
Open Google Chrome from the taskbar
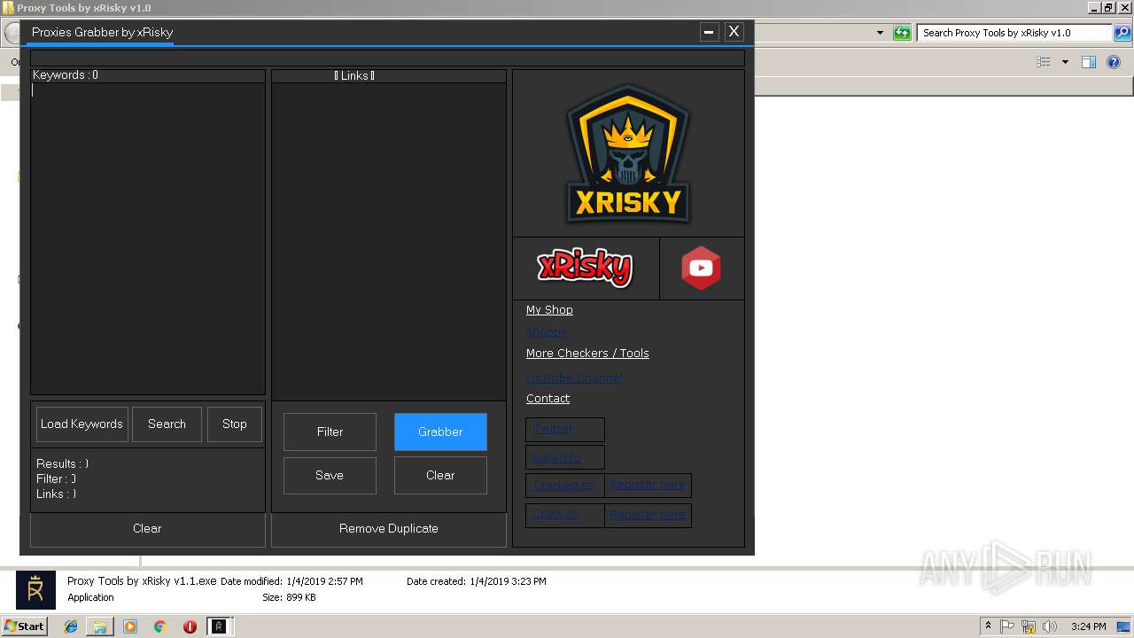coord(159,626)
